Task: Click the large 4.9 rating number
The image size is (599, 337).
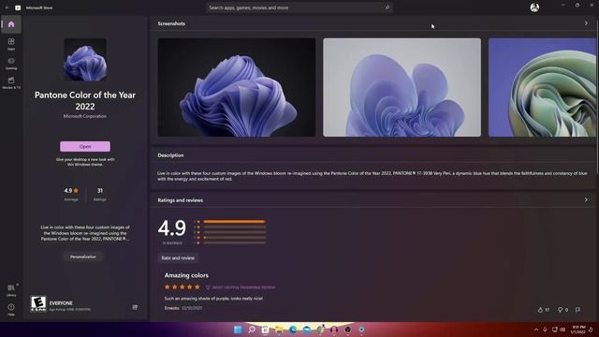Action: (172, 227)
